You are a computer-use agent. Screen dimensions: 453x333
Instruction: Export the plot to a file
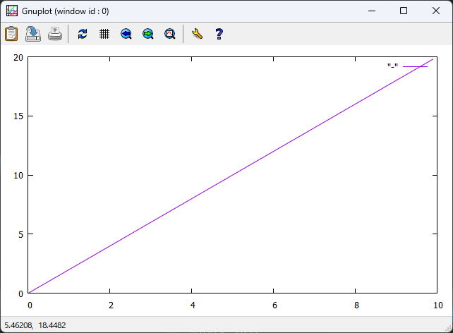(33, 33)
